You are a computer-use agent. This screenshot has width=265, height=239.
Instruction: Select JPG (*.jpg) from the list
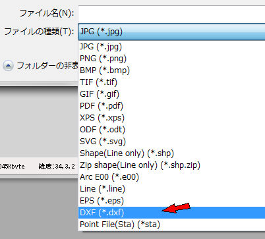coord(171,47)
